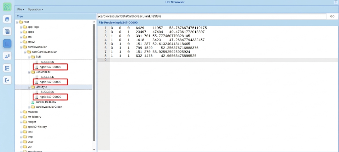Select the tmp folder label
Viewport: 339px width, 152px height.
coord(30,137)
